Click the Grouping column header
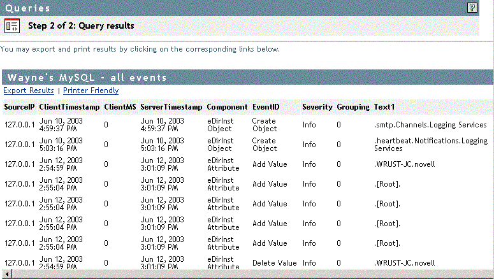 pos(353,107)
